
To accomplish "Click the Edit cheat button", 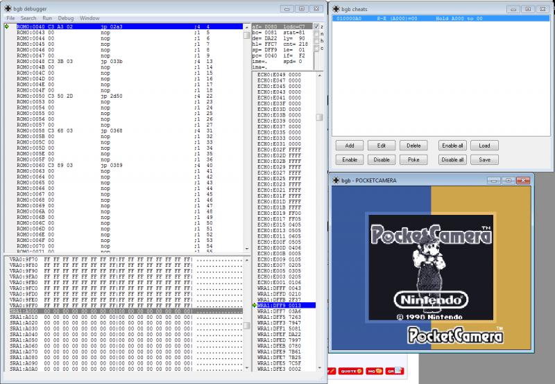I will (381, 146).
